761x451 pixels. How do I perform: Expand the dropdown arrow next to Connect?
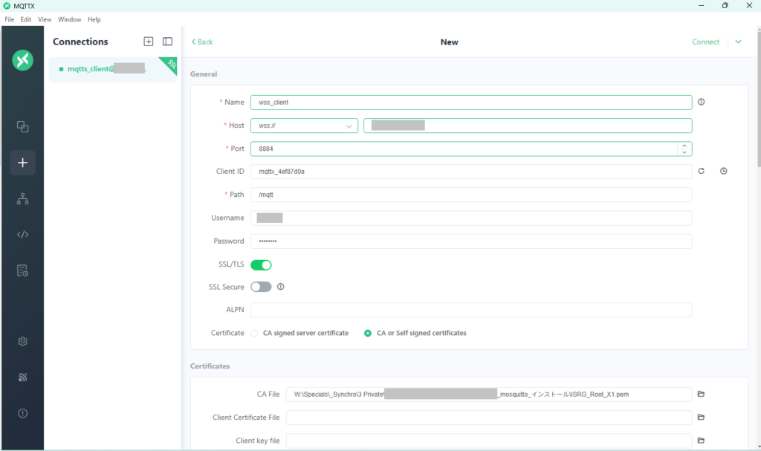738,42
